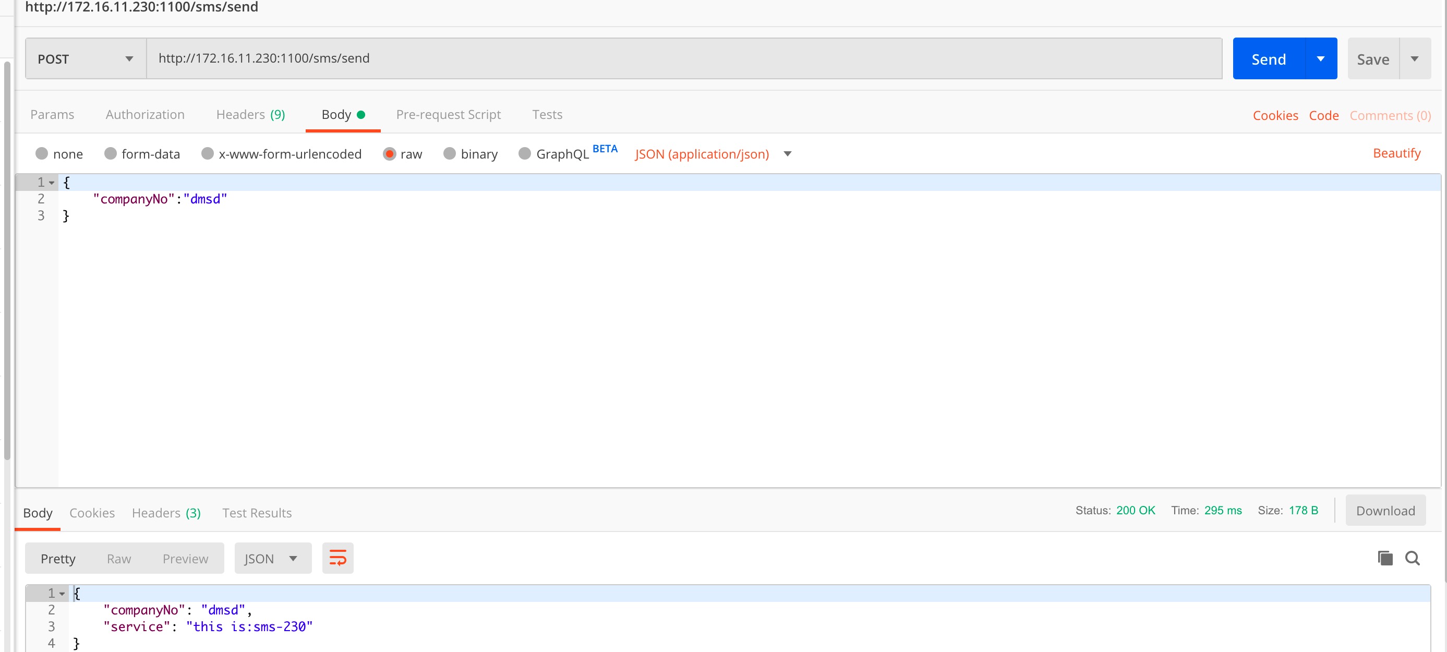1447x652 pixels.
Task: Open the Authorization tab
Action: tap(145, 115)
